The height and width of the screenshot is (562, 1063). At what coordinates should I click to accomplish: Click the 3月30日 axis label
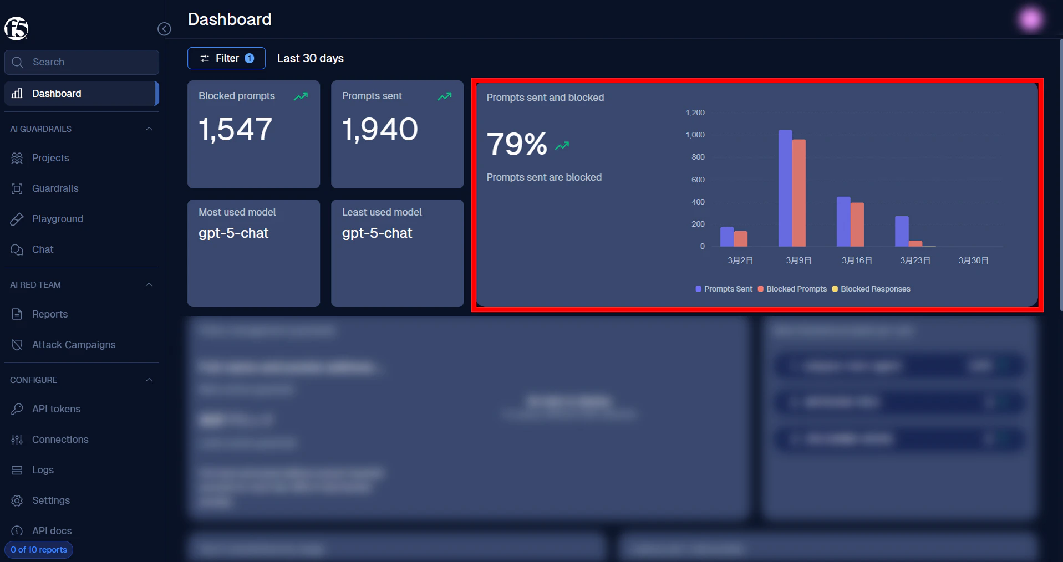click(974, 260)
